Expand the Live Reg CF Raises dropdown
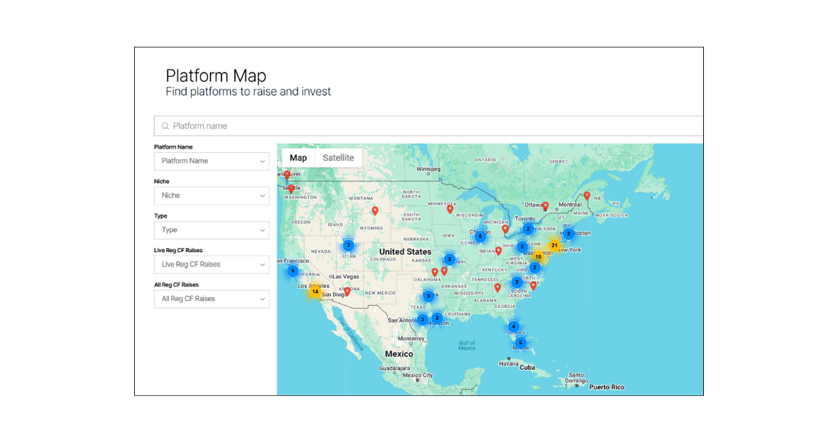838x440 pixels. (x=212, y=265)
